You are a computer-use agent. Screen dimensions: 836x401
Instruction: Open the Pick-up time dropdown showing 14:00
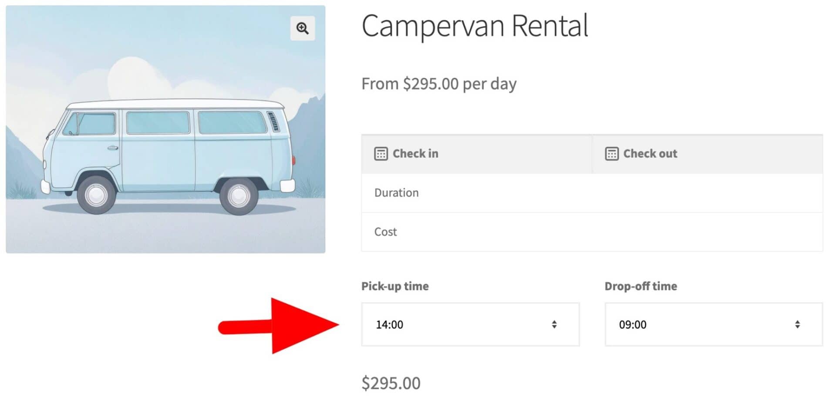(470, 325)
